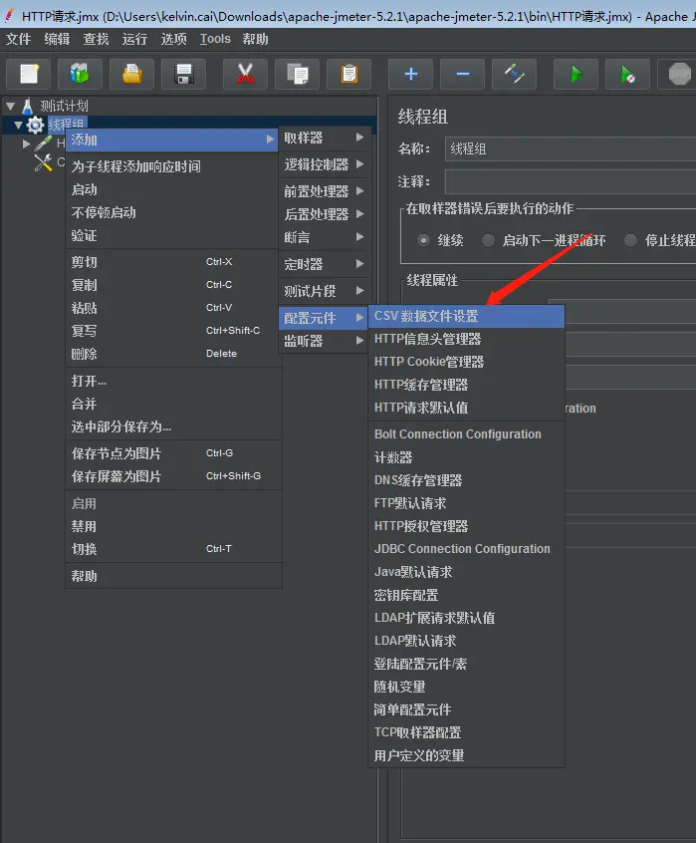Expand the HTTP request tree node arrow

tap(26, 143)
